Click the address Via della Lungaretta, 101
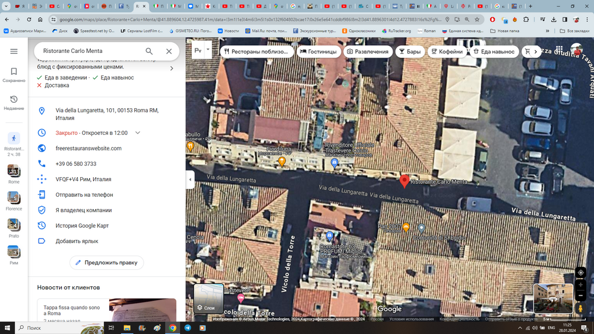 (x=107, y=114)
